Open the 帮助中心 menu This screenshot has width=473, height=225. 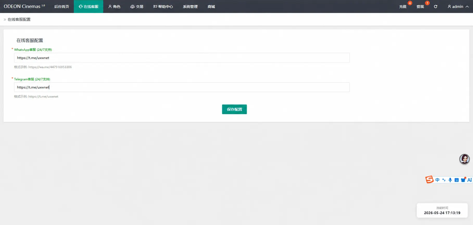(163, 6)
